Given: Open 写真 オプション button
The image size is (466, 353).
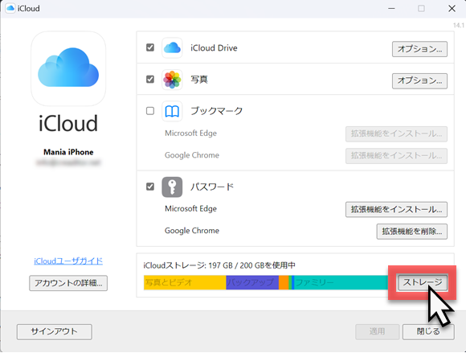Looking at the screenshot, I should click(419, 81).
